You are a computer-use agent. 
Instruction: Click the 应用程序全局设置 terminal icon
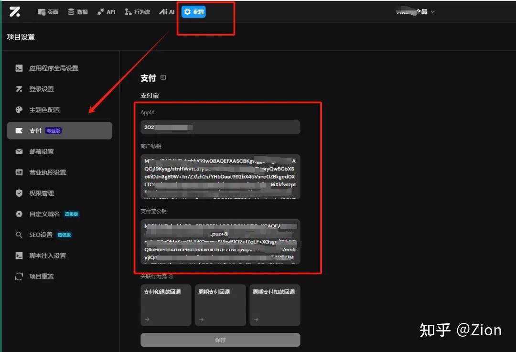[x=19, y=68]
